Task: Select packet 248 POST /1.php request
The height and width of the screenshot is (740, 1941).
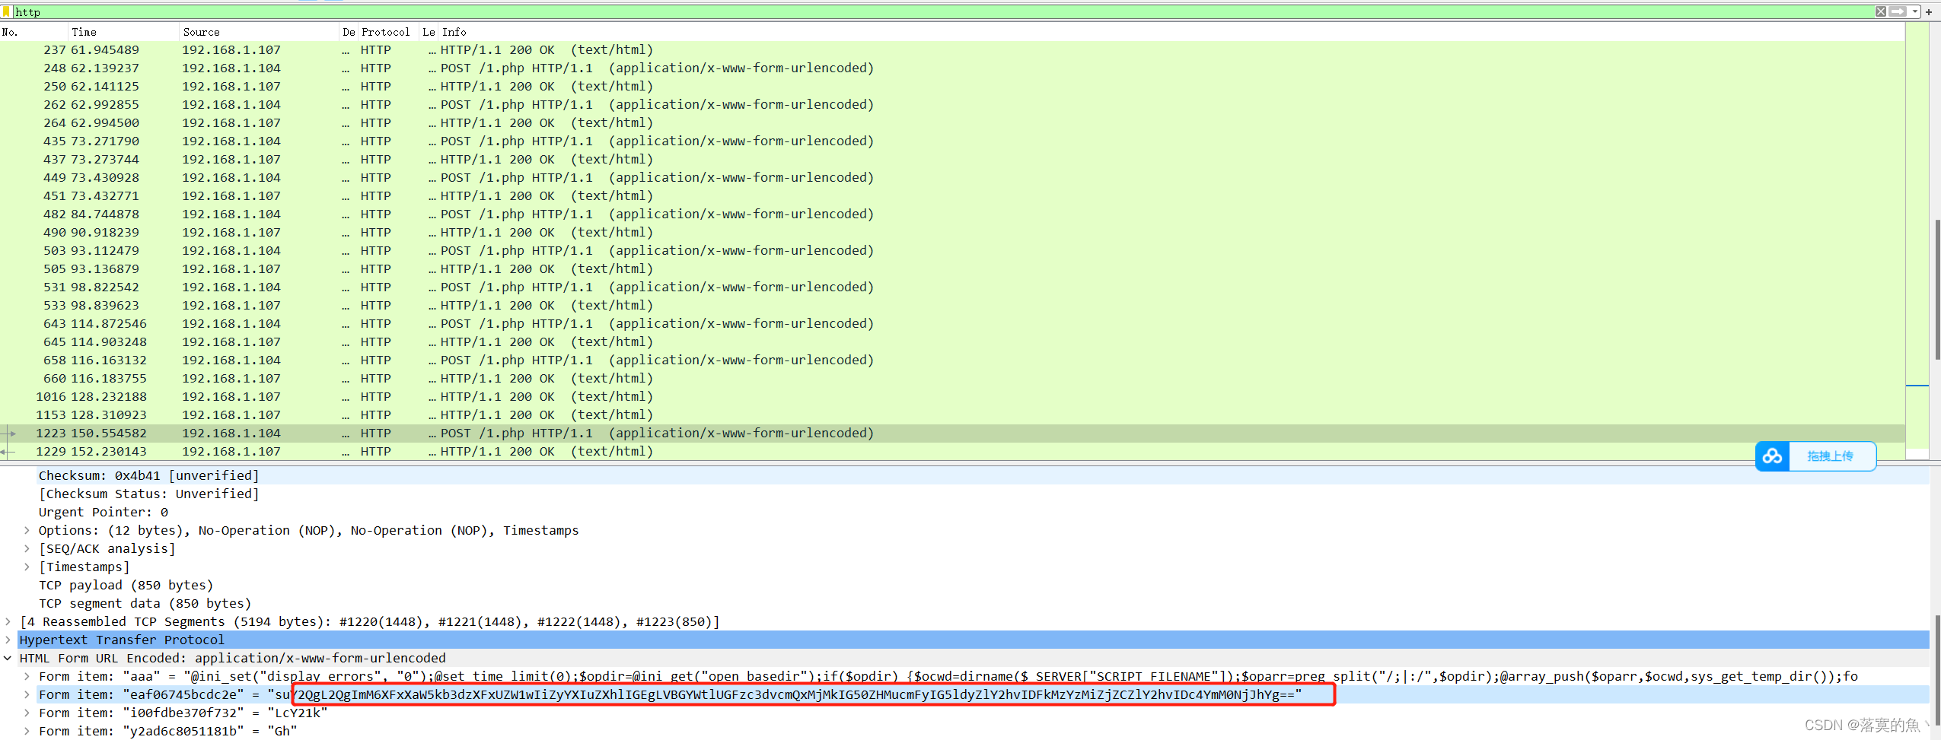Action: tap(952, 68)
